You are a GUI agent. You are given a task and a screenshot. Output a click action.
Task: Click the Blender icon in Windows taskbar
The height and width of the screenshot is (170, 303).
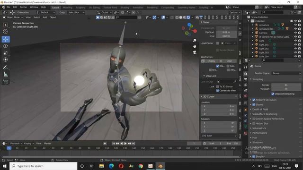[x=160, y=166]
